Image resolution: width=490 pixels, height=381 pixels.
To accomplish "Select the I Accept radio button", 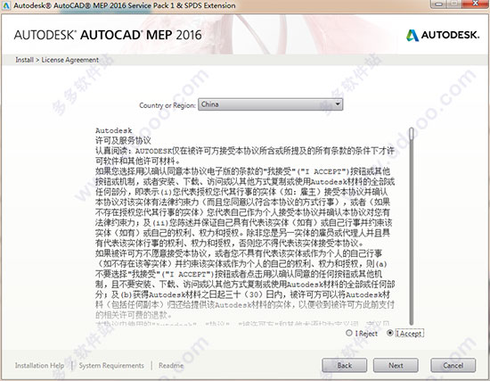I will 389,333.
